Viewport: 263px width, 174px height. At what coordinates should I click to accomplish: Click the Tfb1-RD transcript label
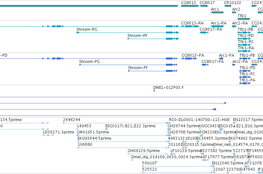pos(246,36)
